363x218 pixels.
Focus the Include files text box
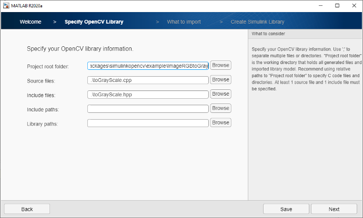click(x=148, y=95)
